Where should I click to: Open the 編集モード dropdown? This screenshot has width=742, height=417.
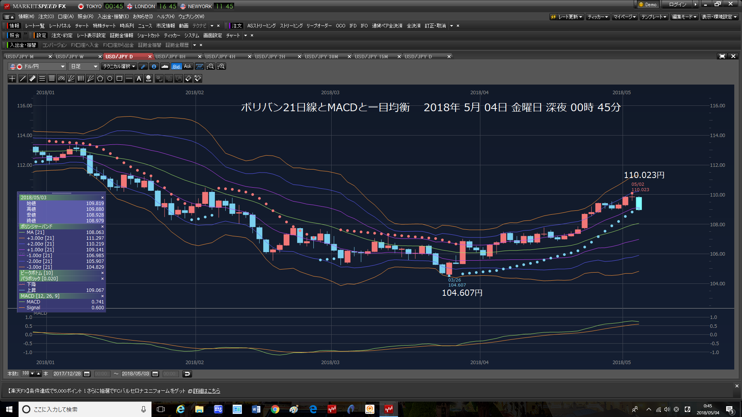click(684, 17)
